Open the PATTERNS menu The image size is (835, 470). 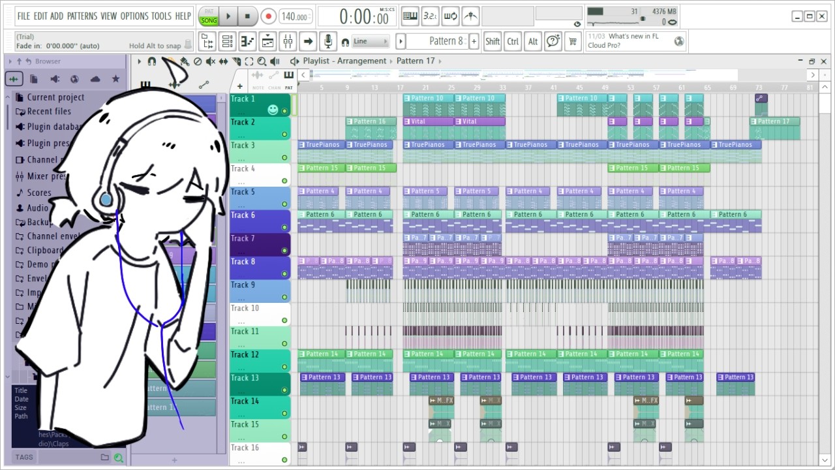(82, 16)
